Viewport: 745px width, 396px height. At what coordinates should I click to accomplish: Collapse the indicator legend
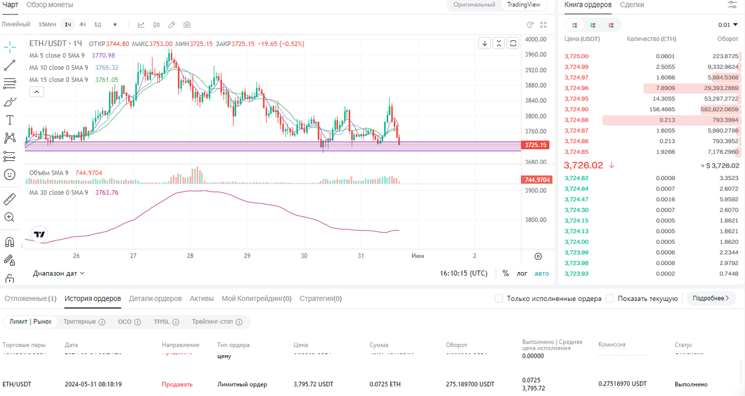tap(36, 92)
